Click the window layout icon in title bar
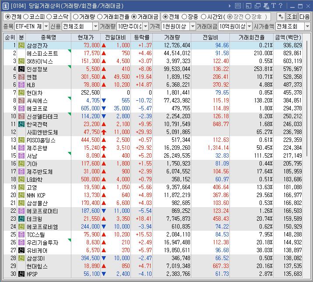 [x=249, y=6]
